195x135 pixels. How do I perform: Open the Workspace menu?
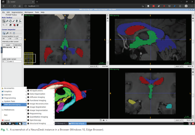(x=29, y=12)
